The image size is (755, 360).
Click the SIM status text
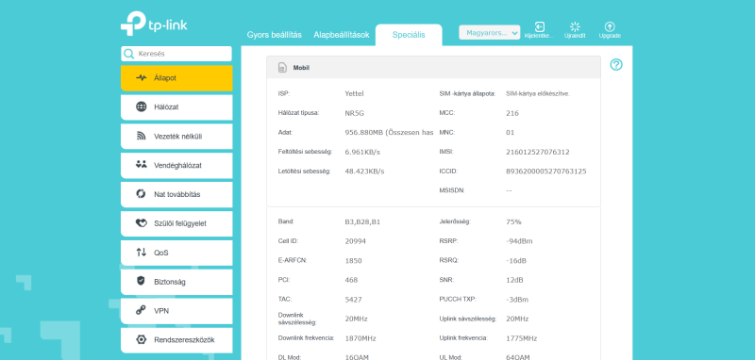[538, 93]
